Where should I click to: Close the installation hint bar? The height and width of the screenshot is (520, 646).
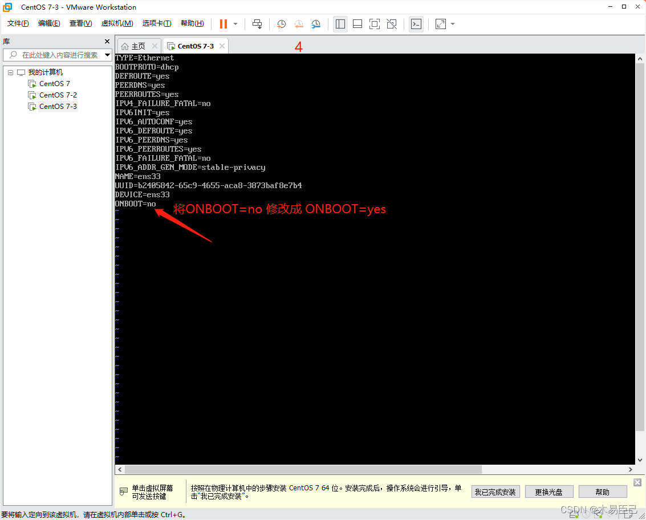[x=637, y=482]
